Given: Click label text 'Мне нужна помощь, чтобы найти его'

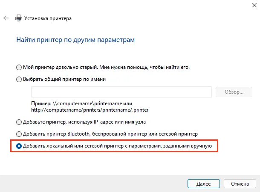Looking at the screenshot, I should (x=144, y=67).
